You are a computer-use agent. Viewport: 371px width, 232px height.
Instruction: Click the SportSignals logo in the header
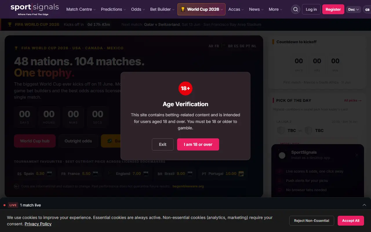(x=34, y=9)
